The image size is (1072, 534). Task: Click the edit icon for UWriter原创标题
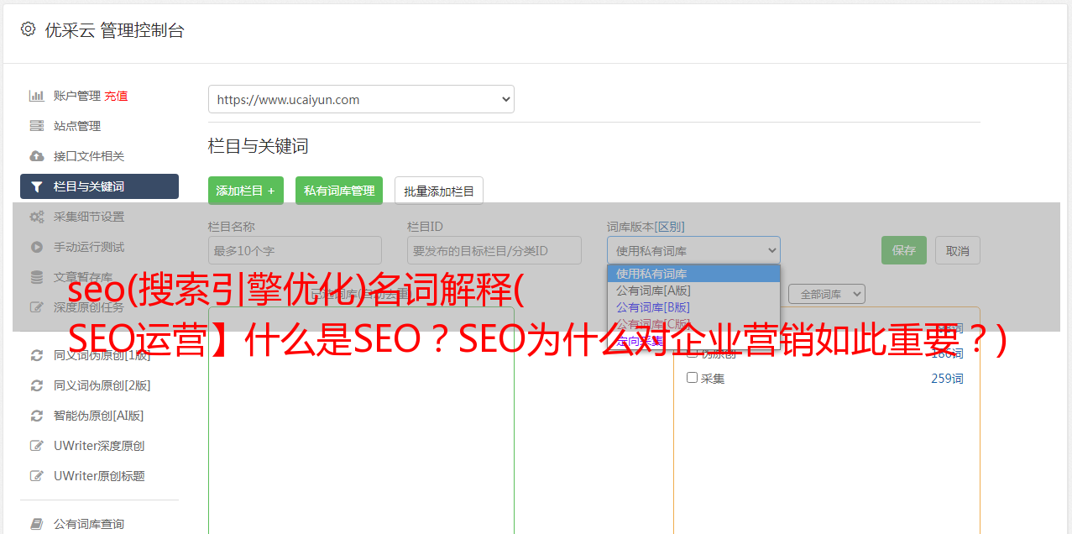point(36,476)
